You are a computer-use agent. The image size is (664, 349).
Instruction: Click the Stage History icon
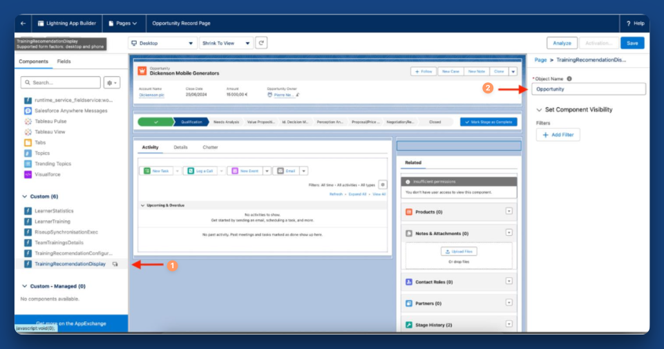(408, 325)
